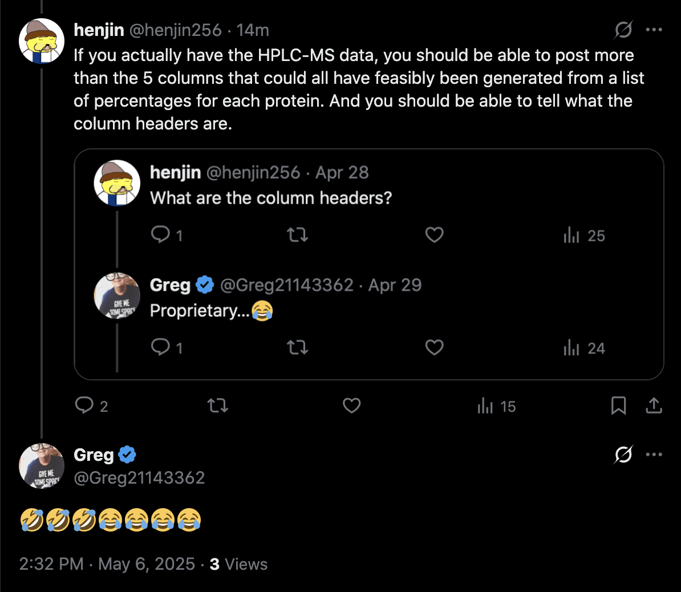Screen dimensions: 681x592
Task: Like Greg's quoted 'Proprietary...' post
Action: [434, 347]
